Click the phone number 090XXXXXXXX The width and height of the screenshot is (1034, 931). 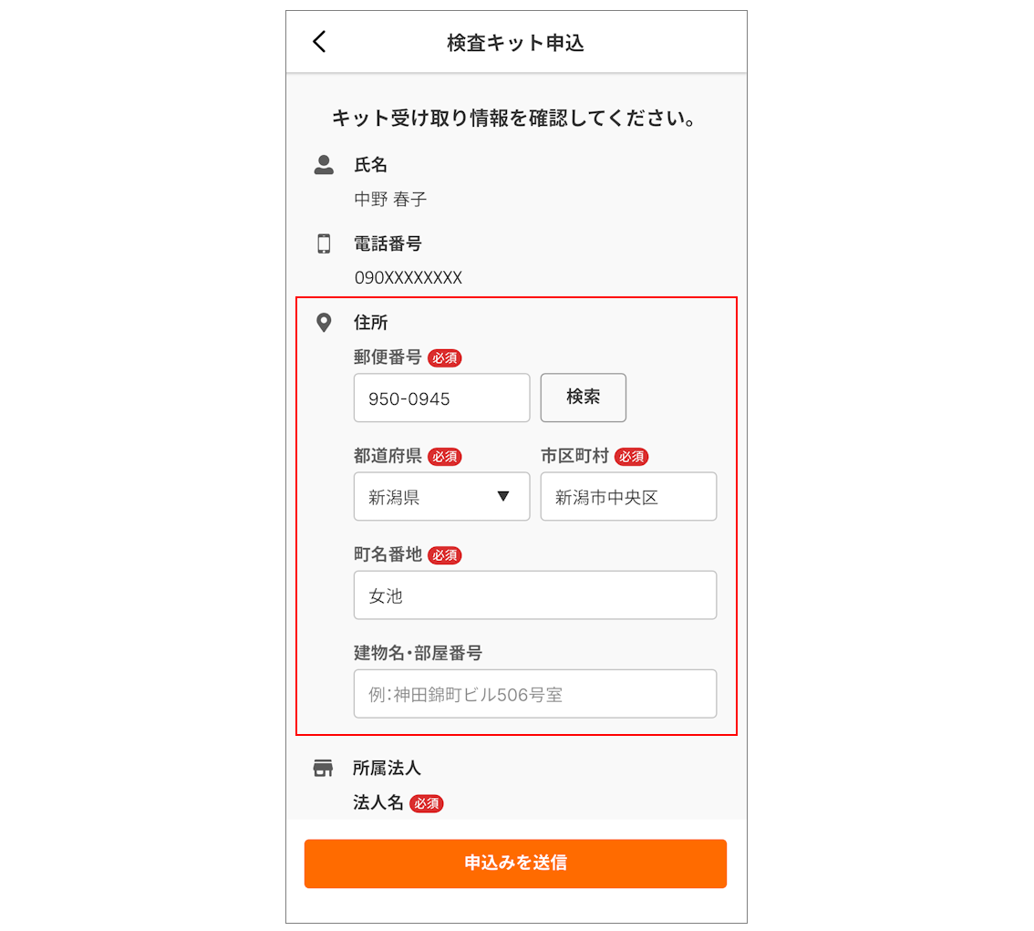pyautogui.click(x=408, y=278)
